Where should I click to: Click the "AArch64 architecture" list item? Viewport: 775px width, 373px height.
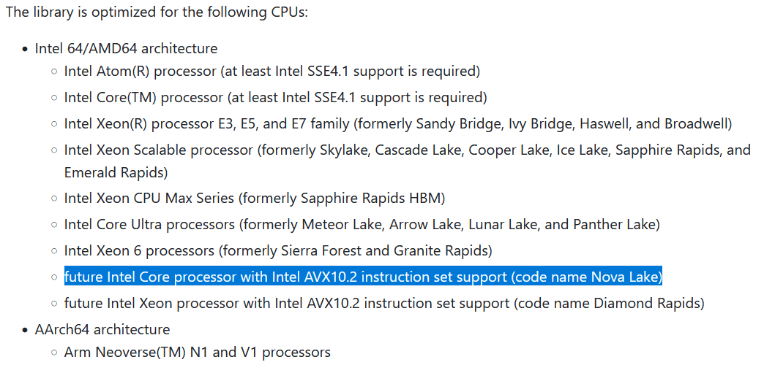click(x=102, y=329)
